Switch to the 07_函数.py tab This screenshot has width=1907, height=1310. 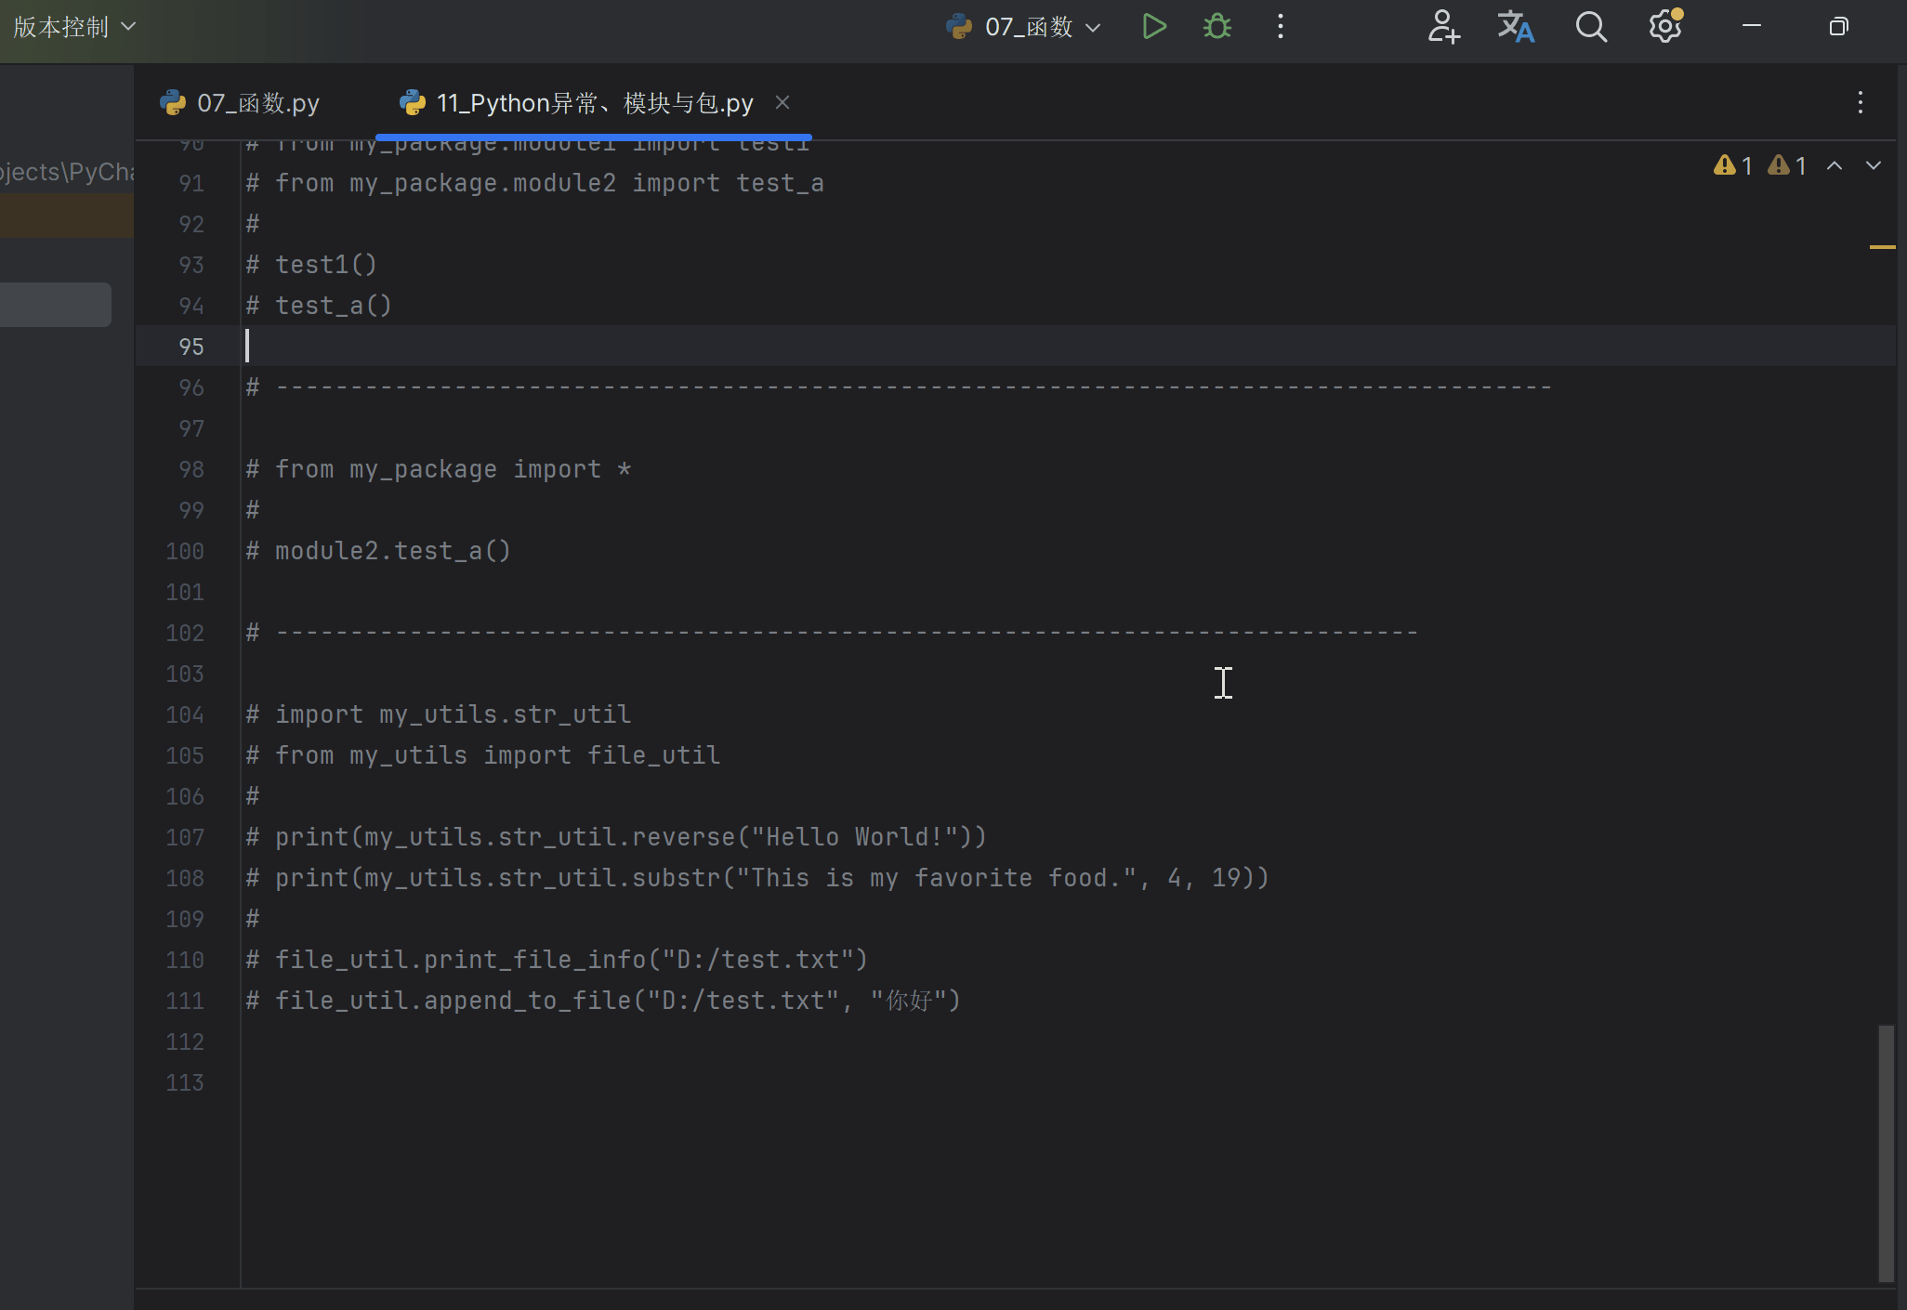[242, 103]
